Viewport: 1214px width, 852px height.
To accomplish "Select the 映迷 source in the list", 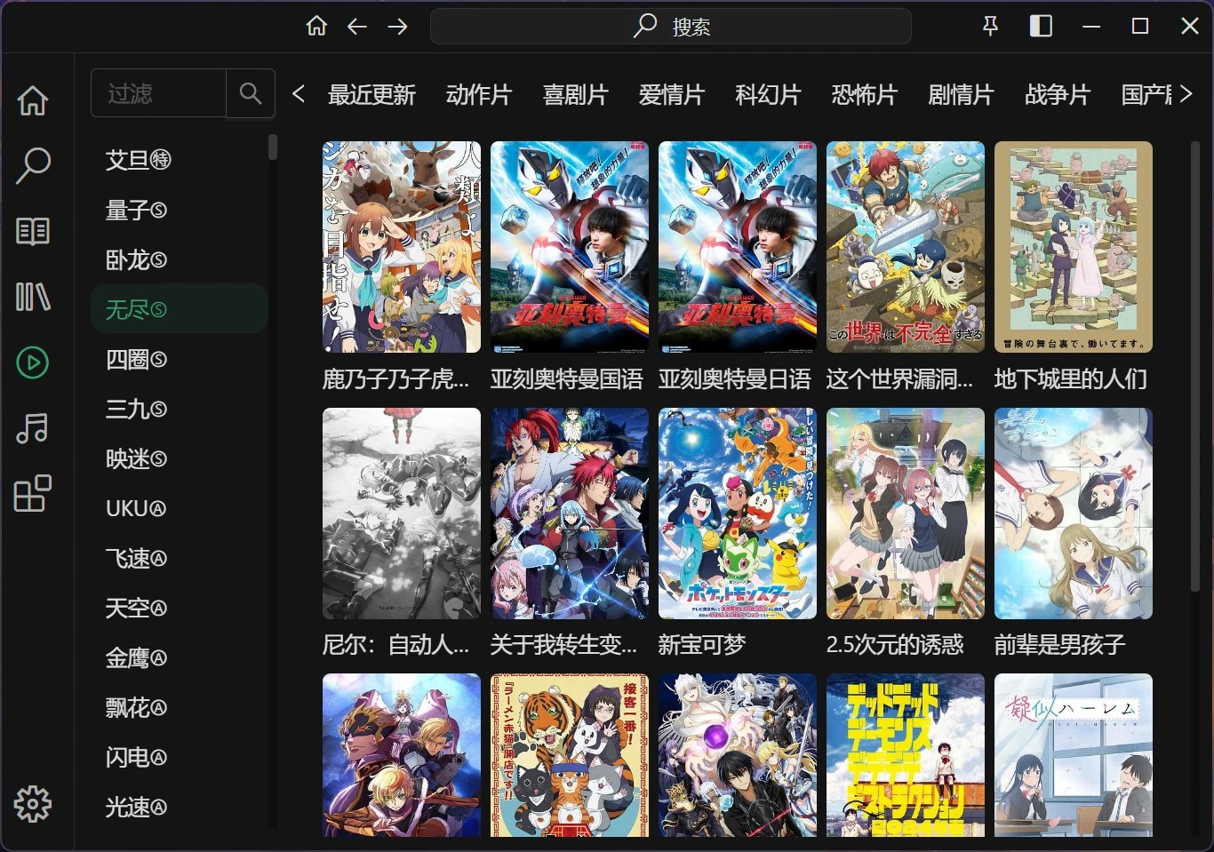I will coord(179,458).
